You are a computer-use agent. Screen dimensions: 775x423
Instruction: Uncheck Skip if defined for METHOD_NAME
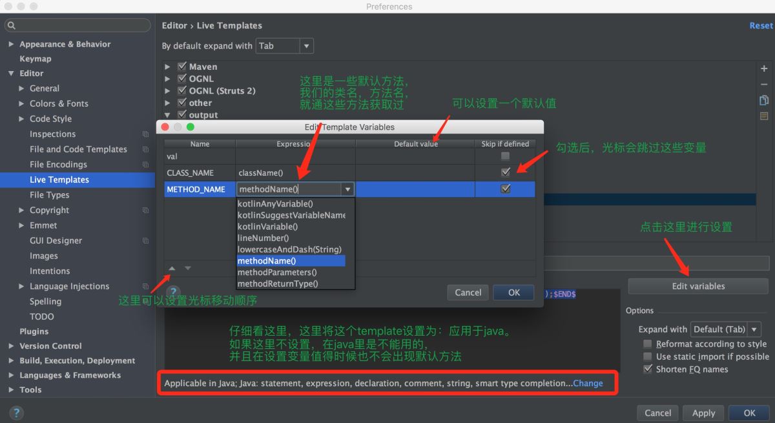[505, 189]
